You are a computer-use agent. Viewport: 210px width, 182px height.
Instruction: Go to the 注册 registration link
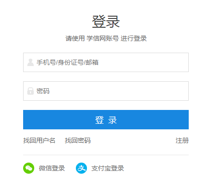tap(182, 140)
